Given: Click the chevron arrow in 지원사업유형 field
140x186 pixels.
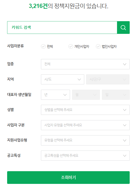Looking at the screenshot, I should tap(125, 140).
